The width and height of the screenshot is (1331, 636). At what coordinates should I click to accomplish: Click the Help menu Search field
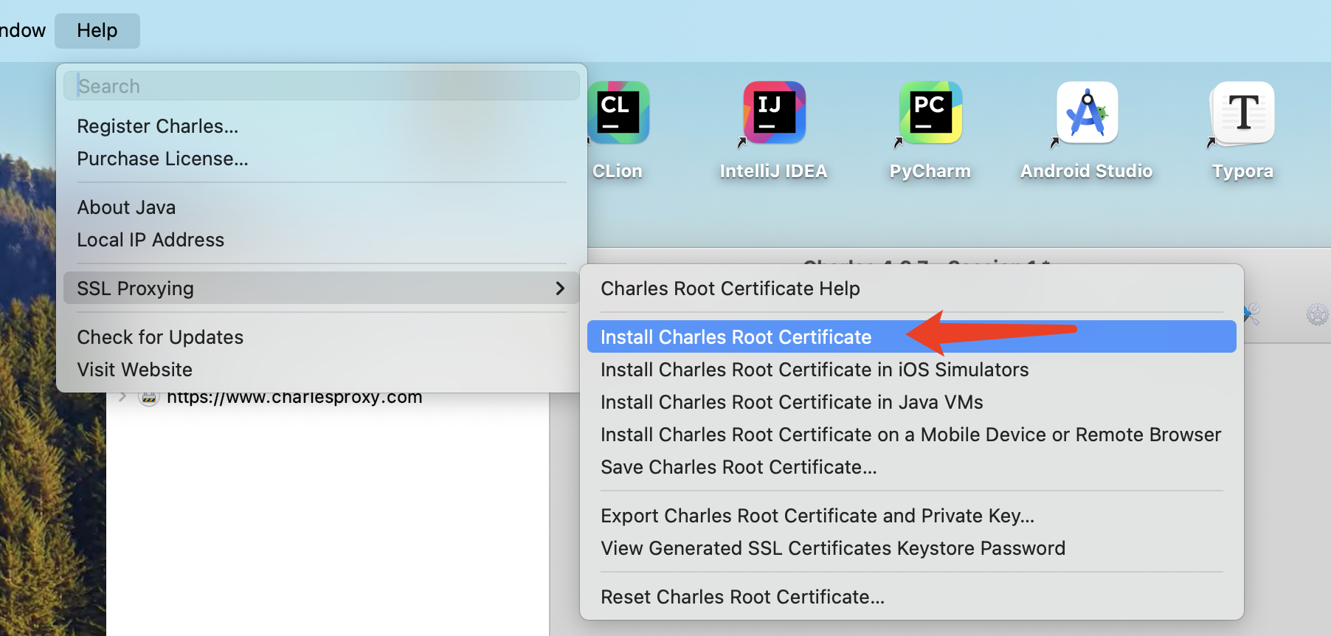(322, 86)
